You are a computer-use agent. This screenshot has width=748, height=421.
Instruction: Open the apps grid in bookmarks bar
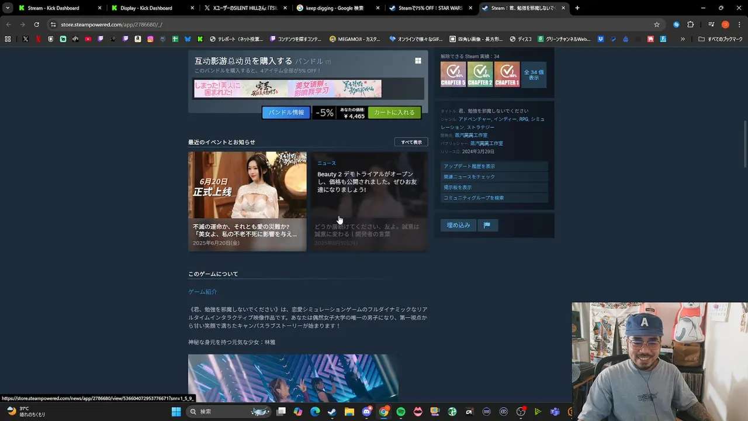click(x=8, y=39)
